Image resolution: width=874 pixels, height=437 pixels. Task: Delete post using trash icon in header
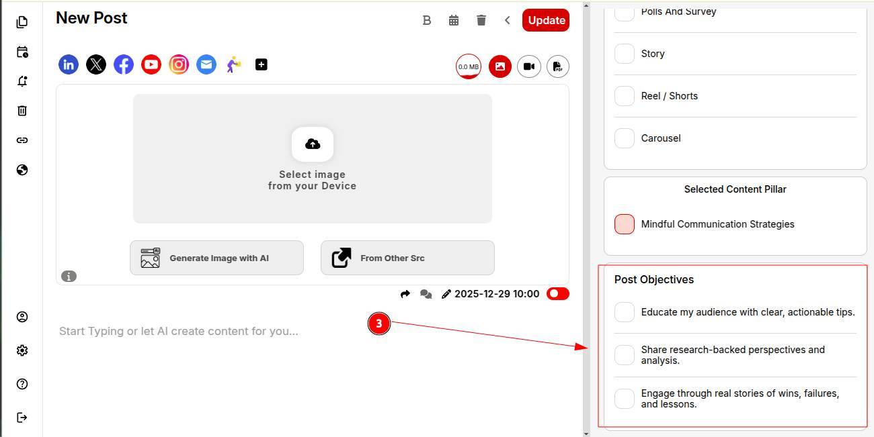click(x=481, y=20)
